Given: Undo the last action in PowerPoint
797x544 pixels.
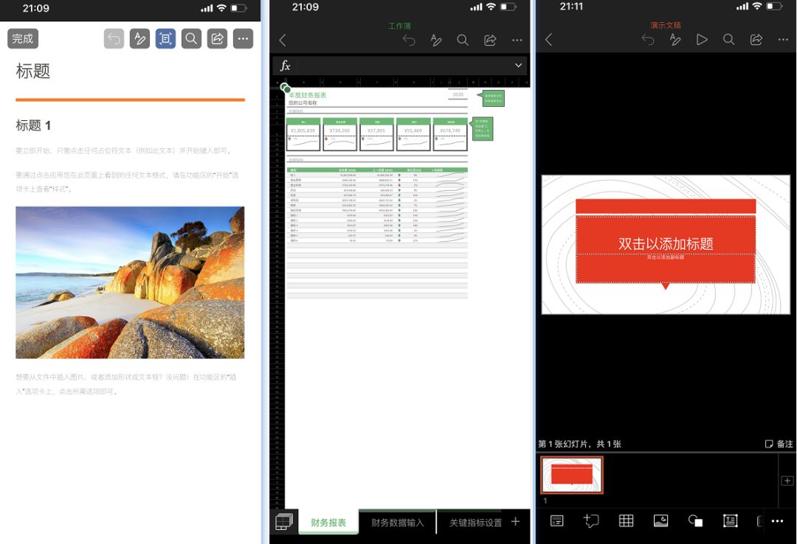Looking at the screenshot, I should click(x=648, y=40).
